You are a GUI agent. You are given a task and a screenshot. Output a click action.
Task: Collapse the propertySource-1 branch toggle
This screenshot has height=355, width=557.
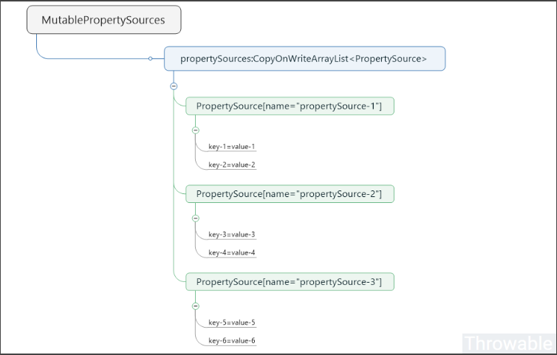(x=195, y=130)
